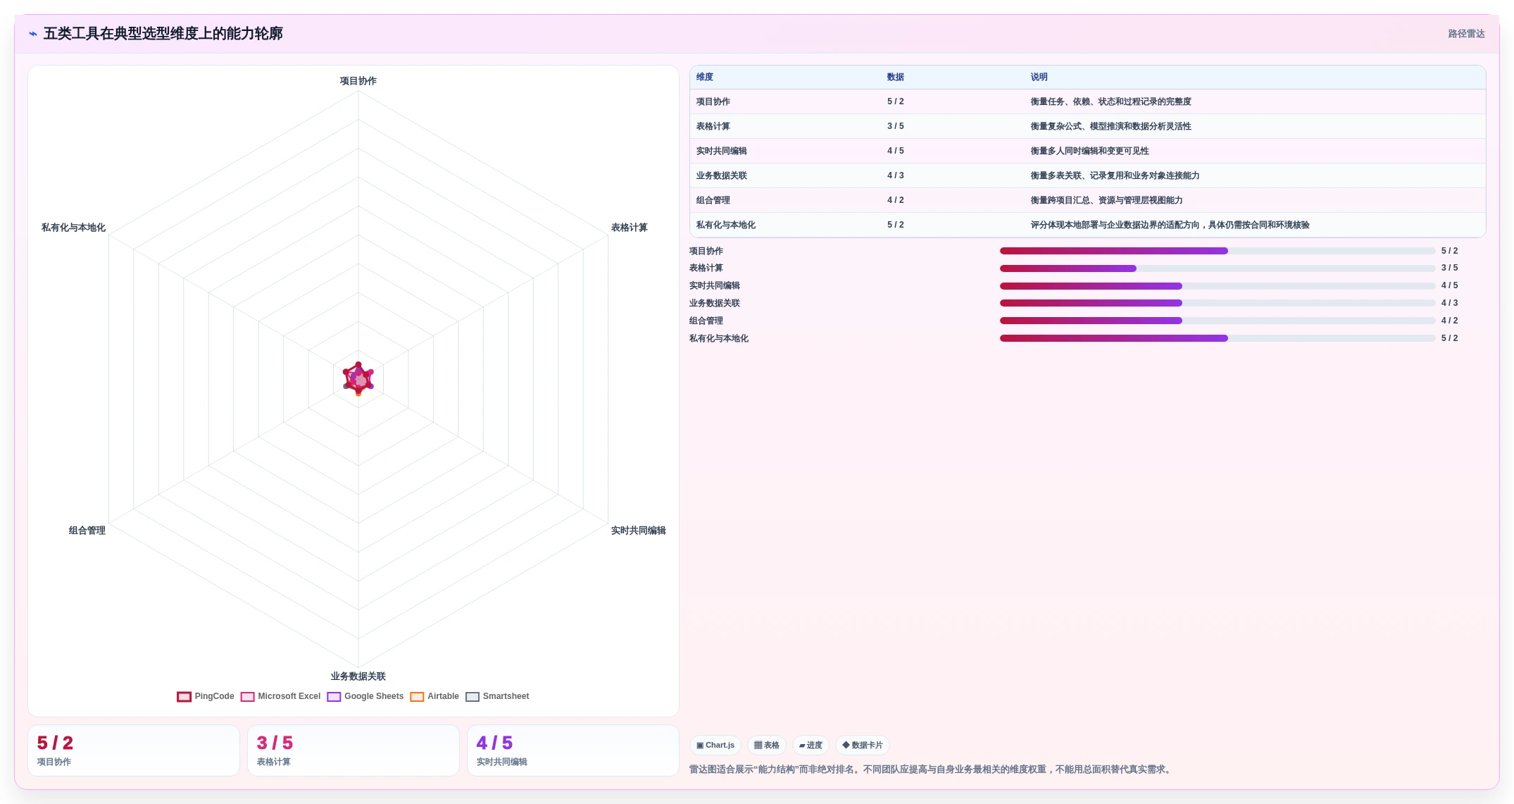Toggle Smartsheet legend swatch
Screen dimensions: 1514x804
pos(473,697)
